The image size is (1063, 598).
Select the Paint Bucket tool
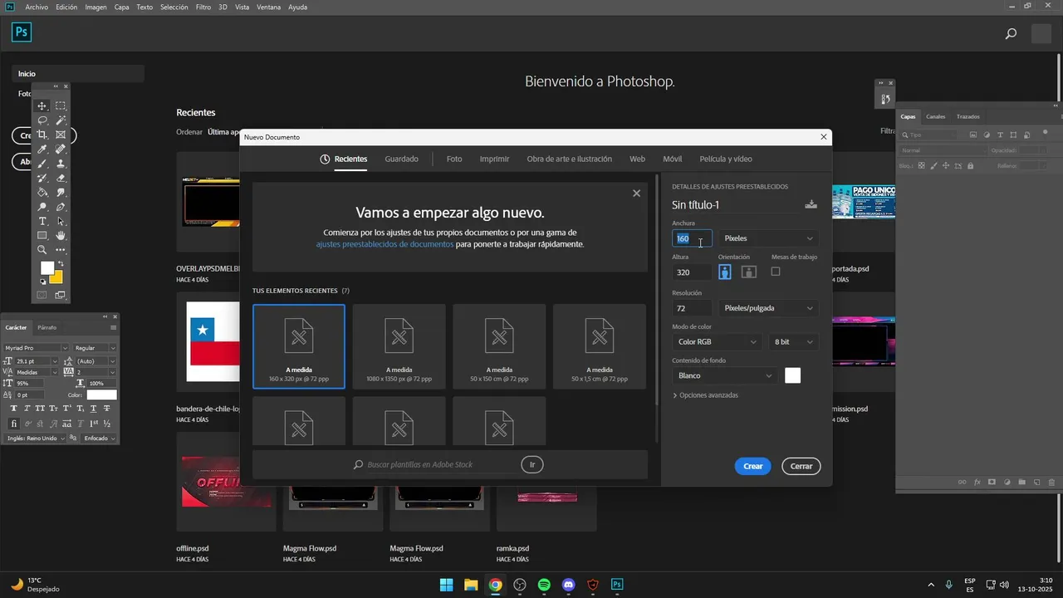pos(42,193)
